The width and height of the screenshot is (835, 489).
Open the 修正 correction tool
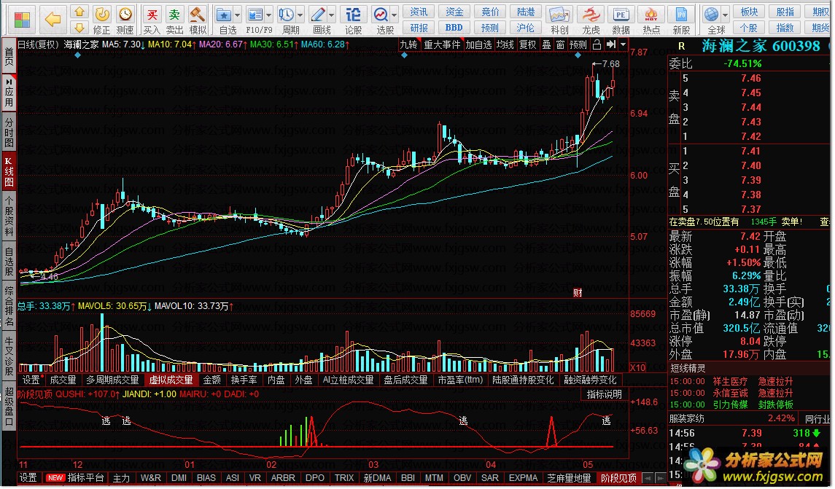[101, 20]
